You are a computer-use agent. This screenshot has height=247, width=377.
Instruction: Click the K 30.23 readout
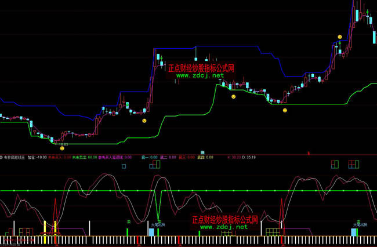pos(236,157)
